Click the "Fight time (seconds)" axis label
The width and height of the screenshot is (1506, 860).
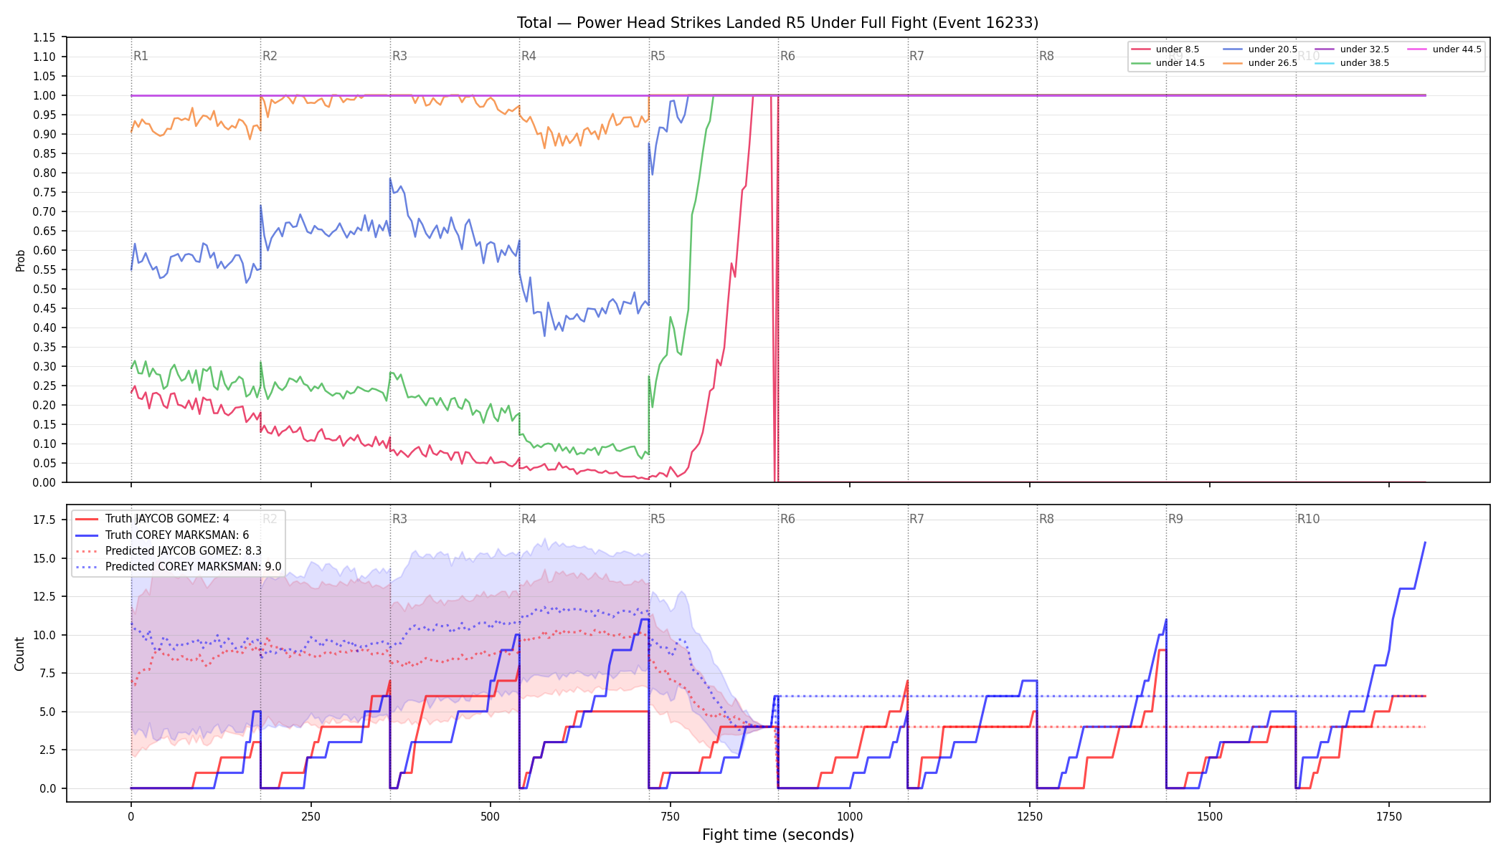[x=778, y=835]
